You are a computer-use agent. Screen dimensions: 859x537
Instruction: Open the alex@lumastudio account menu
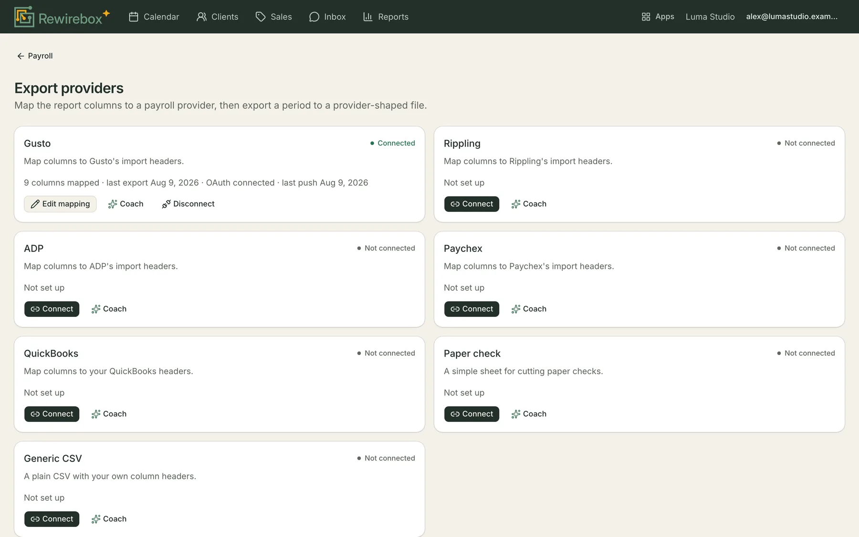point(792,17)
